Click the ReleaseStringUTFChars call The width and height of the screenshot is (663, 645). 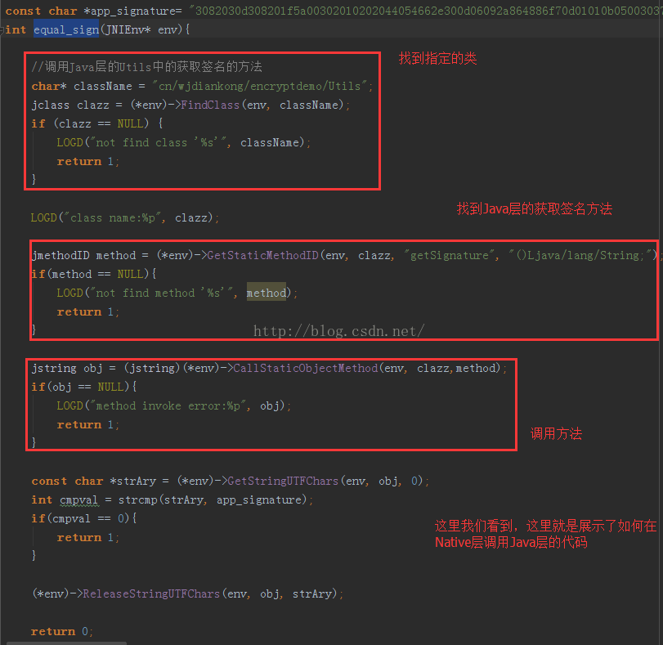point(151,593)
